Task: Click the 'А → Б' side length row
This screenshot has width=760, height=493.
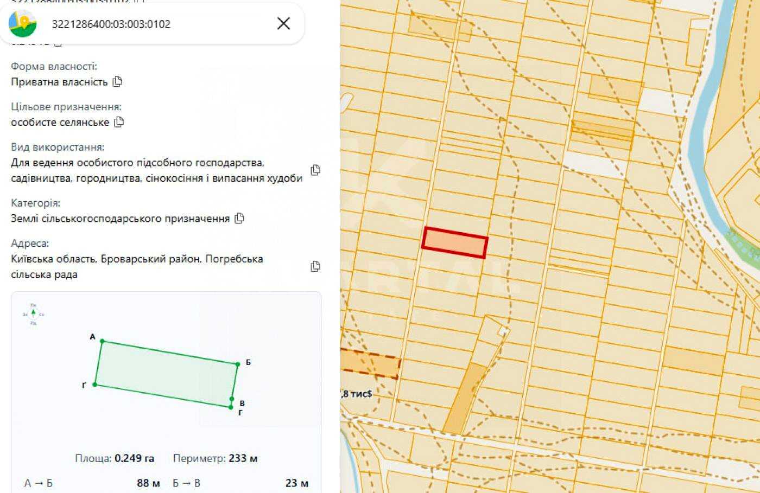Action: [x=92, y=483]
